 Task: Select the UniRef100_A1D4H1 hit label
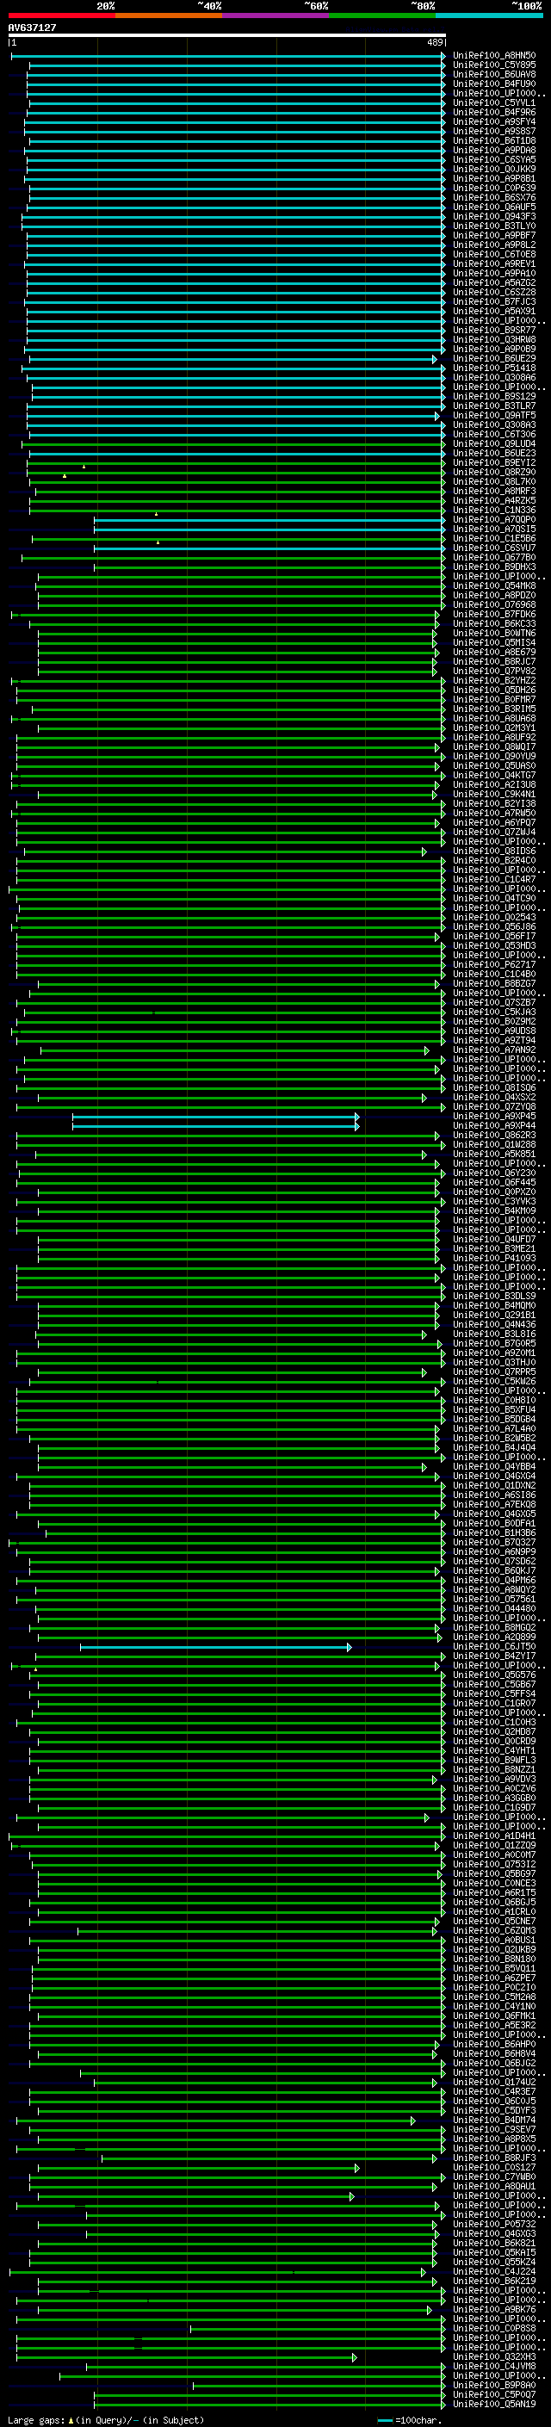point(494,1836)
